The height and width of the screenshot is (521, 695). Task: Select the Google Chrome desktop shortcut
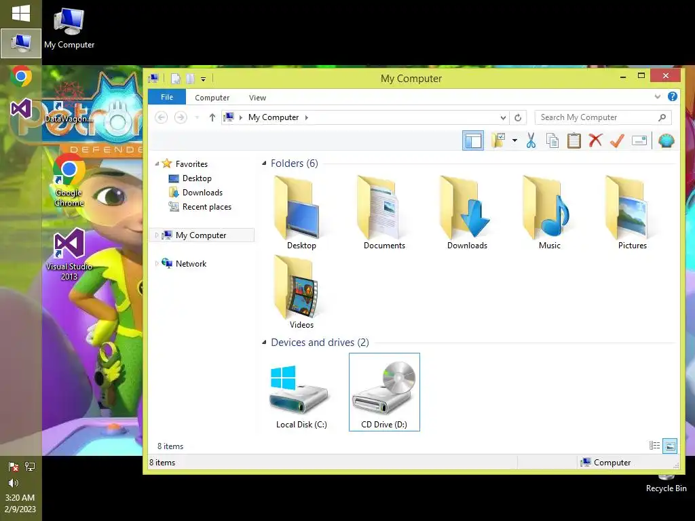coord(69,180)
